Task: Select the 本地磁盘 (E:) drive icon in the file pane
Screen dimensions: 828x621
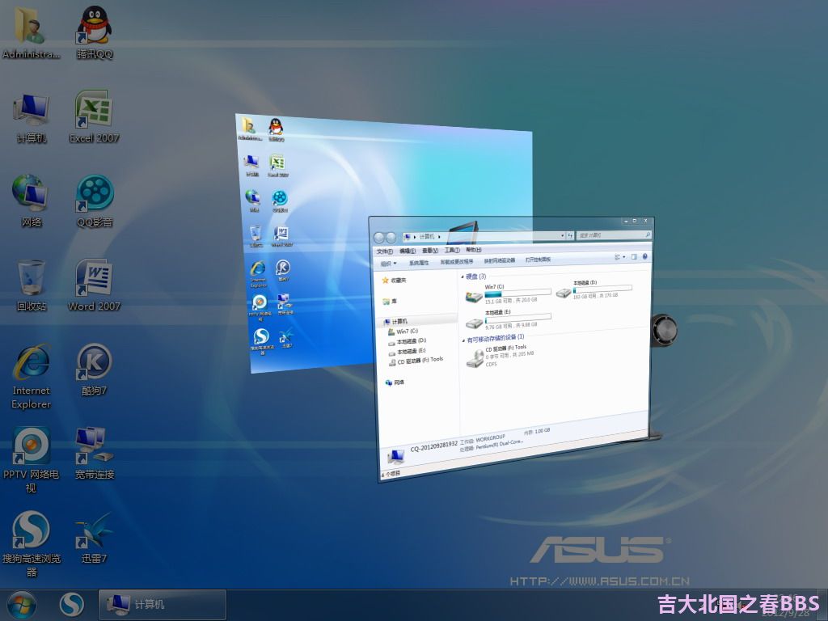Action: coord(474,323)
